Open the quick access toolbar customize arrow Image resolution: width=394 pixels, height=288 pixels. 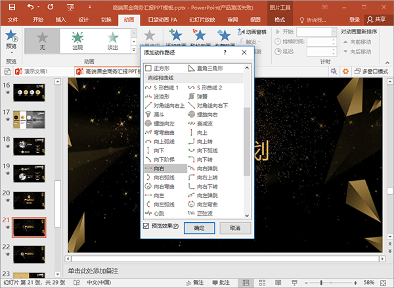click(89, 7)
